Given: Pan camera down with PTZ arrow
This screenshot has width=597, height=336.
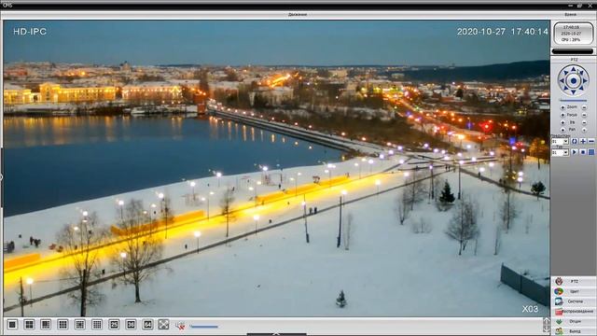Looking at the screenshot, I should click(574, 92).
